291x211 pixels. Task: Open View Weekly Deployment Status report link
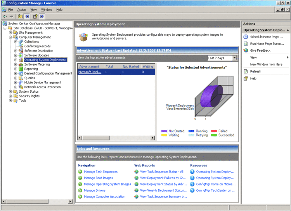(163, 190)
